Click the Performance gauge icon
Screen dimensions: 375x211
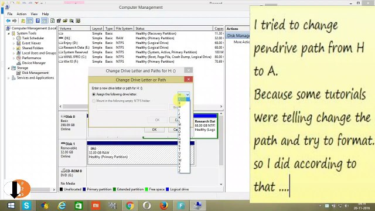[19, 58]
